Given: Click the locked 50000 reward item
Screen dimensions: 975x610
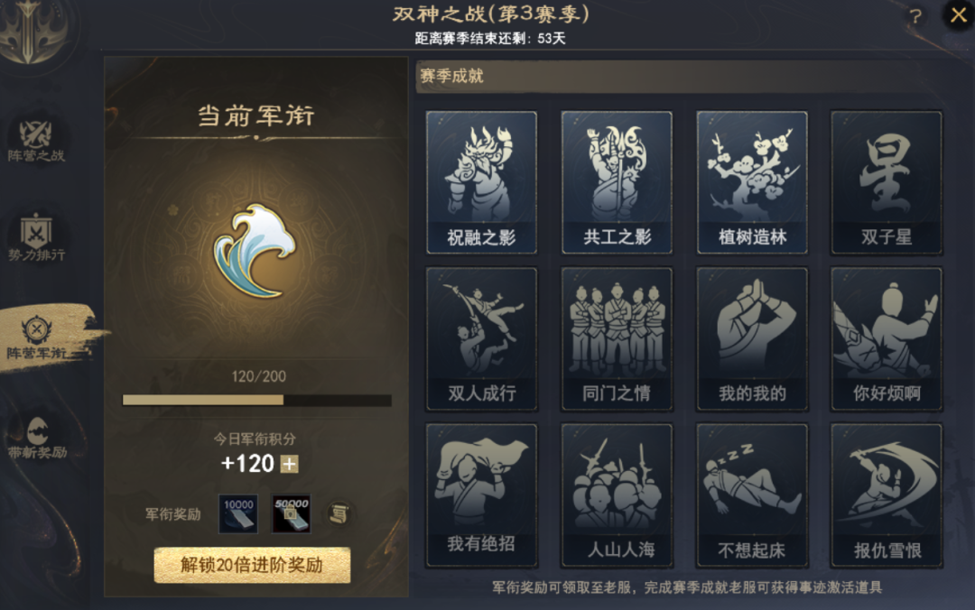Looking at the screenshot, I should 291,513.
